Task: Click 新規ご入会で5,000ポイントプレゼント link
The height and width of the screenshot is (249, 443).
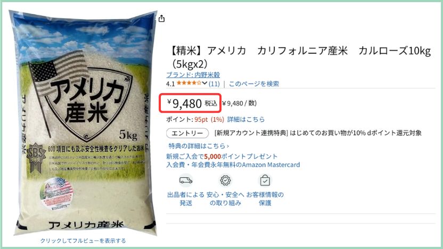Action: 222,156
